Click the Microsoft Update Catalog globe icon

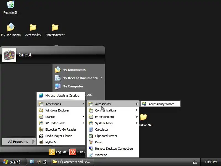click(41, 95)
